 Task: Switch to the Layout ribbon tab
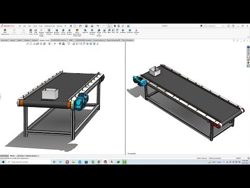(12, 40)
